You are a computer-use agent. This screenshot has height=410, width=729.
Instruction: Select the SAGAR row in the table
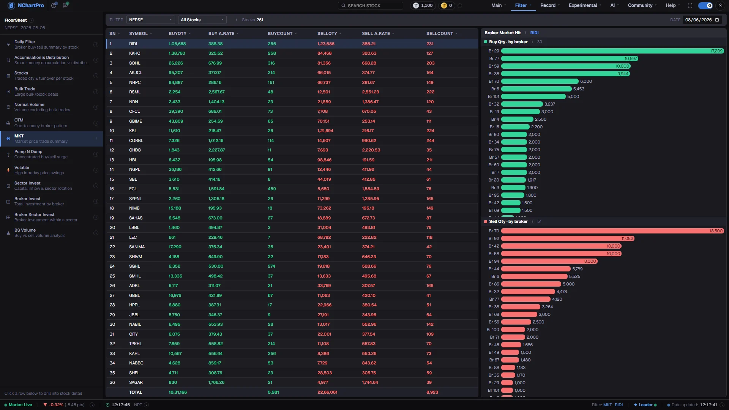pos(292,382)
